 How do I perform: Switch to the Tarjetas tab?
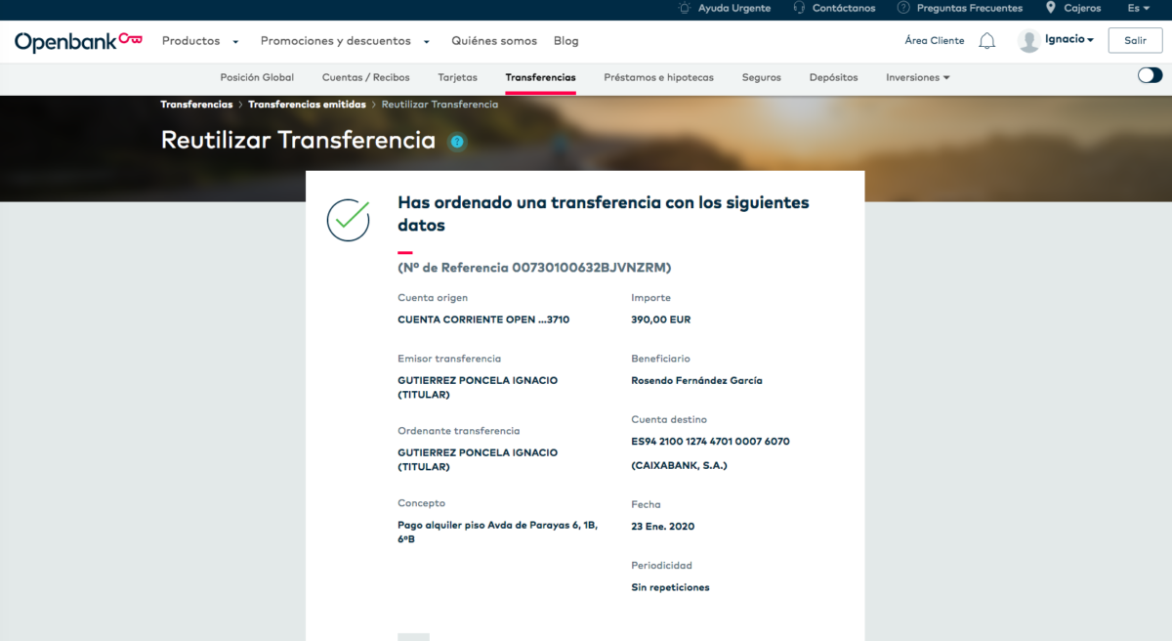[x=457, y=77]
